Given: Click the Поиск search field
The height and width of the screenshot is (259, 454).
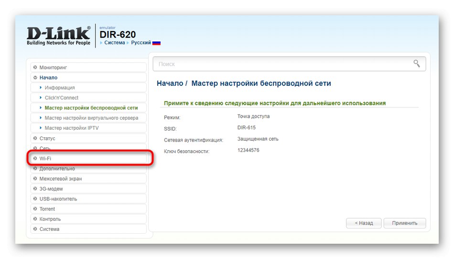Looking at the screenshot, I should coord(289,64).
